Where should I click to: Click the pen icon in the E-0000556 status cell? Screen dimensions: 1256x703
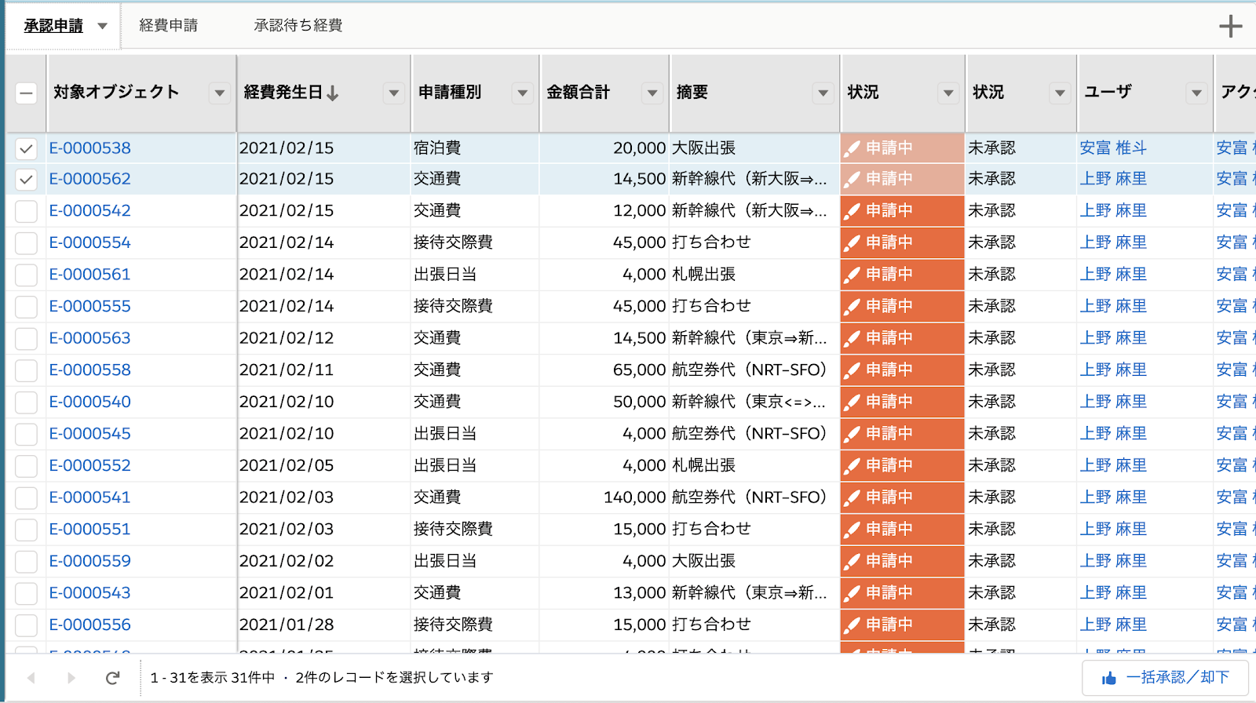[852, 625]
